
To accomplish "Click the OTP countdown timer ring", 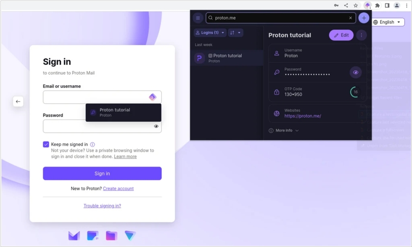I will pos(355,92).
